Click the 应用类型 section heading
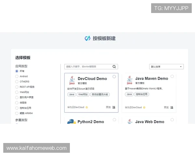 click(x=21, y=66)
